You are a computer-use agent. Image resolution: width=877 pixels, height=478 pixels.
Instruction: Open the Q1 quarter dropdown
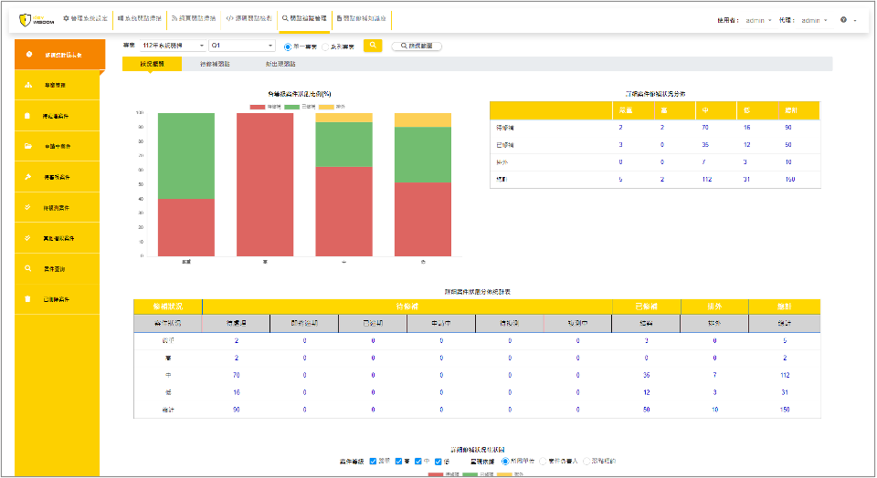click(x=242, y=46)
